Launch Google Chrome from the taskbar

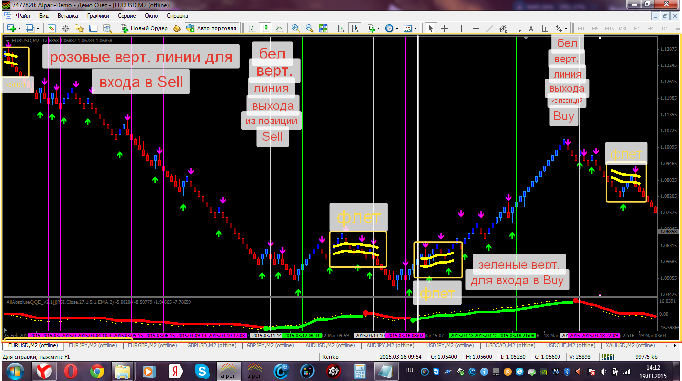tap(97, 371)
